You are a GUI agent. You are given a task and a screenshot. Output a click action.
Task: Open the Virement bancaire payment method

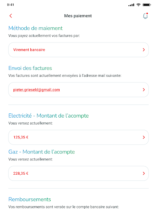click(78, 50)
